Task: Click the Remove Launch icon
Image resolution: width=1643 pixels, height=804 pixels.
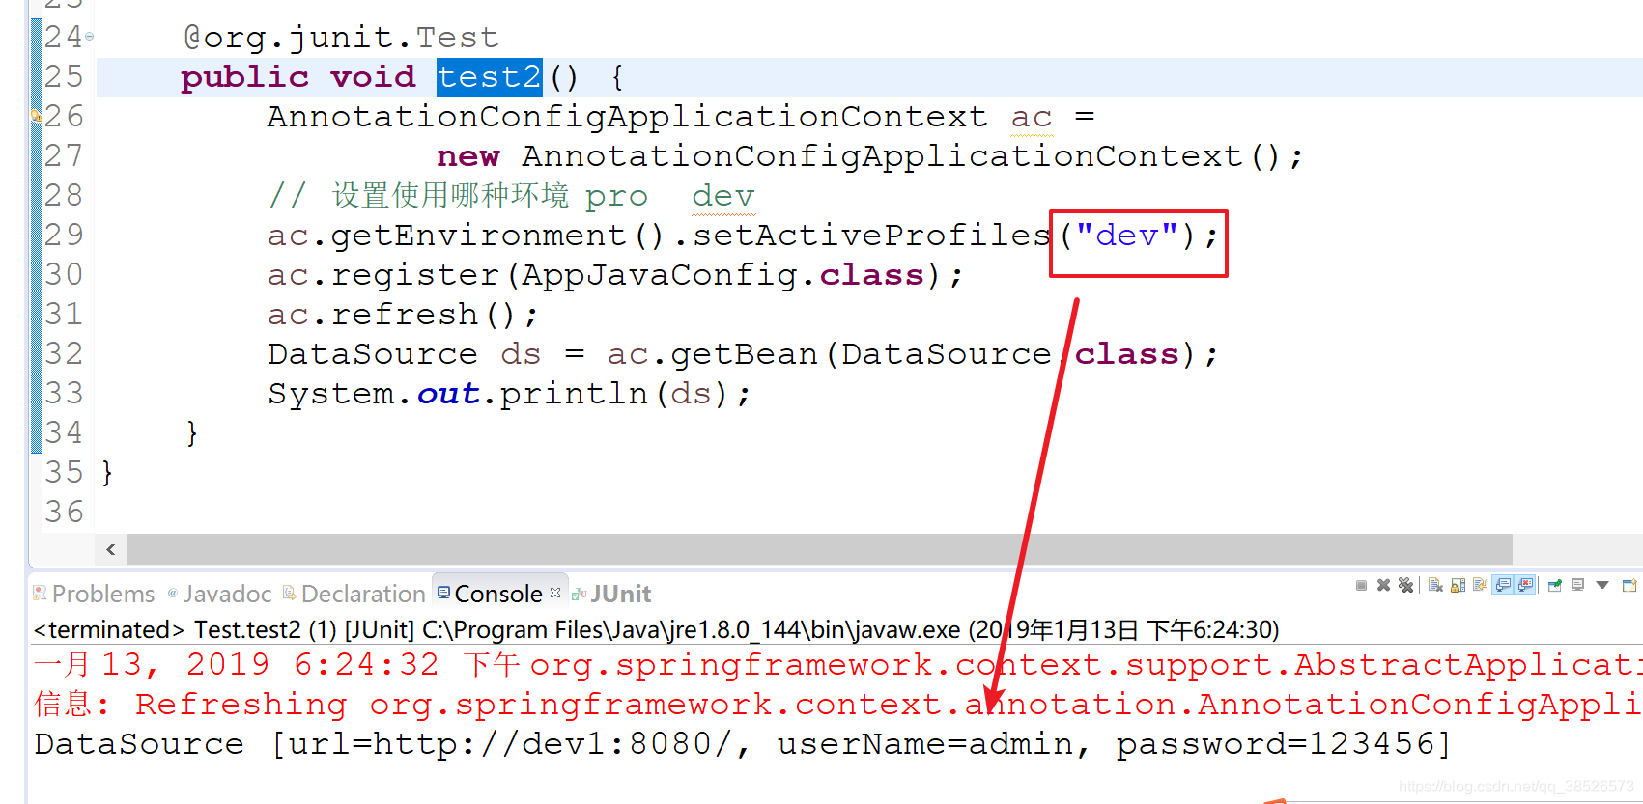Action: point(1383,585)
